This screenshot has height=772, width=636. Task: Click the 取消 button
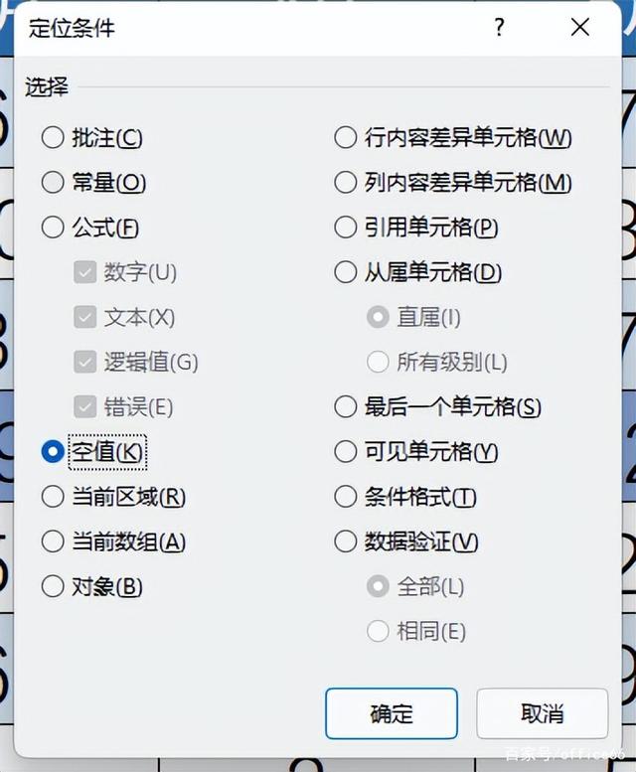(x=542, y=713)
